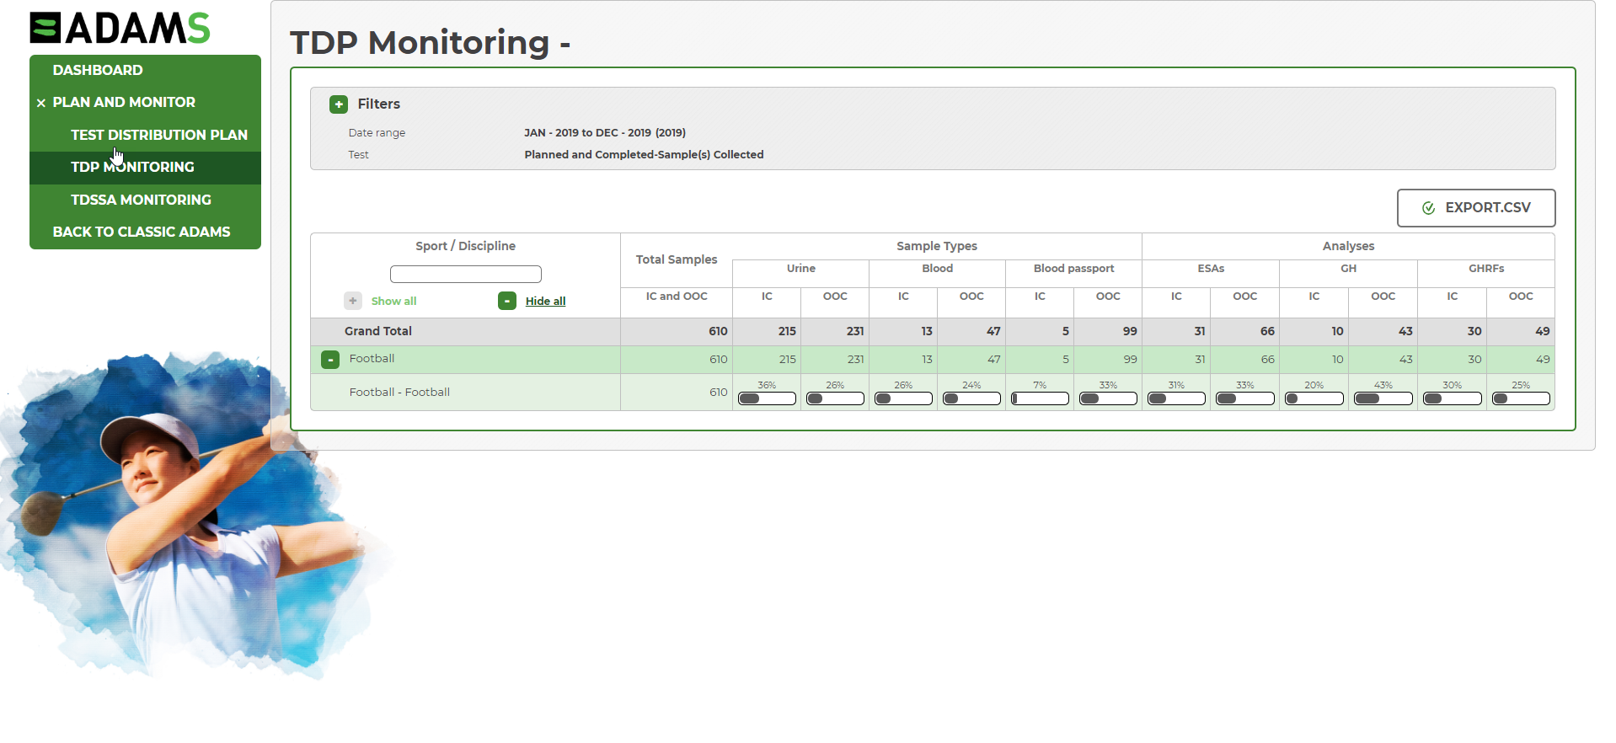The height and width of the screenshot is (743, 1616).
Task: Click the Analyses header
Action: (x=1348, y=246)
